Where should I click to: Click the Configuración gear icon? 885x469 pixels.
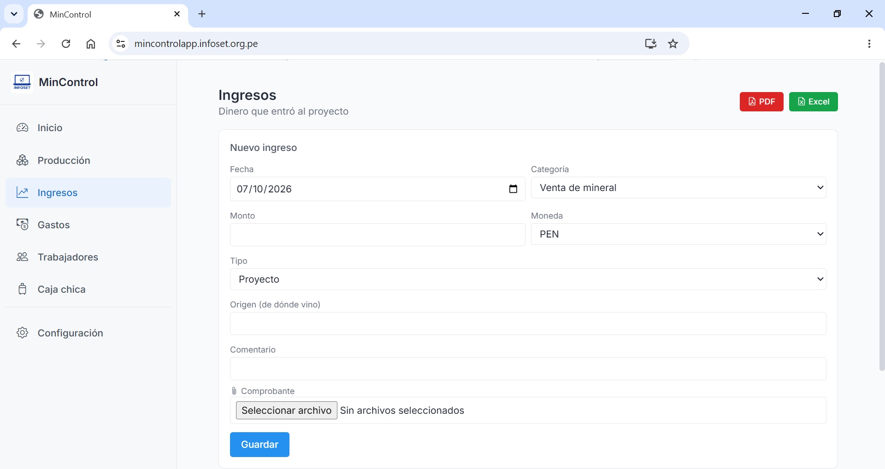click(x=23, y=333)
